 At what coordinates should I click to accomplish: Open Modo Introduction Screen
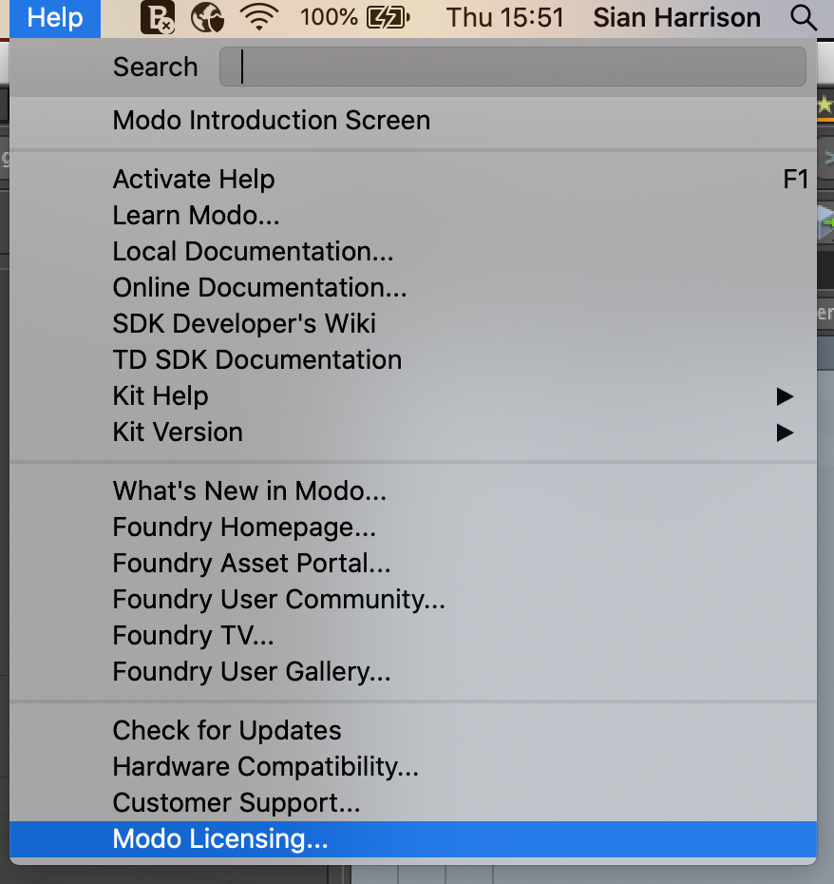click(413, 120)
